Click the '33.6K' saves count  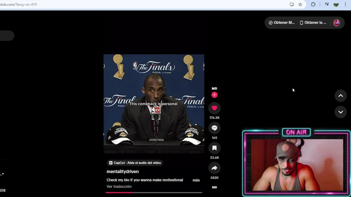214,158
